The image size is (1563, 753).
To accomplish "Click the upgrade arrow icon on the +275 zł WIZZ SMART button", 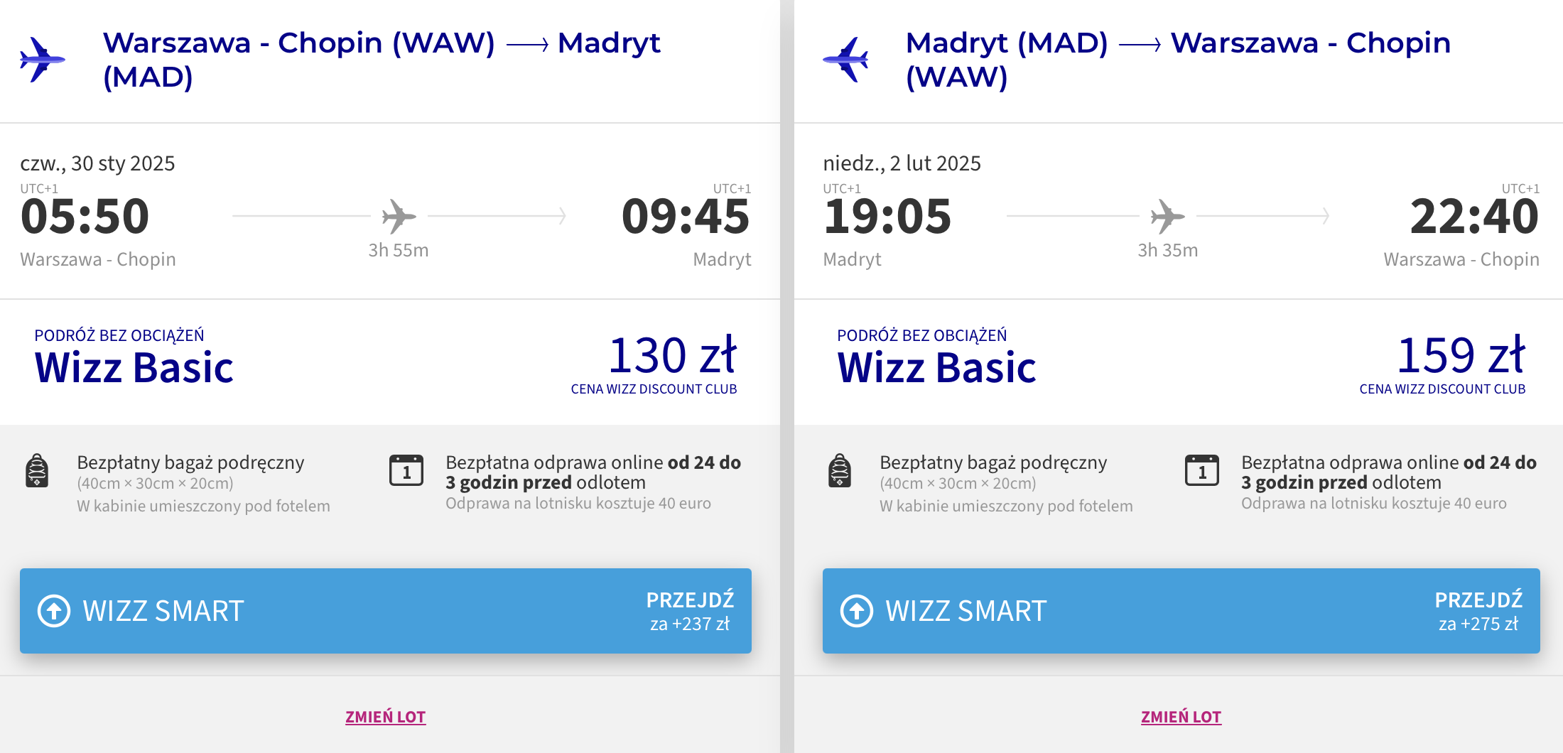I will click(857, 611).
